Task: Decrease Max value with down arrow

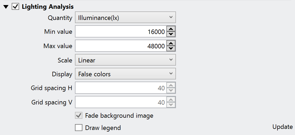Action: click(171, 49)
